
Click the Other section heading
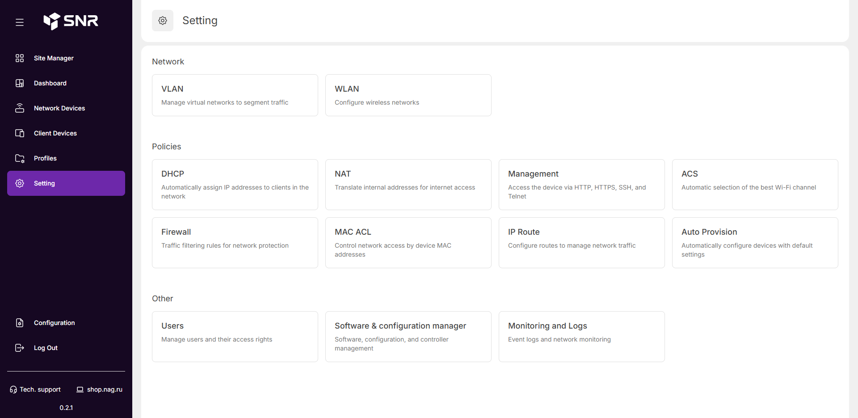(x=163, y=299)
